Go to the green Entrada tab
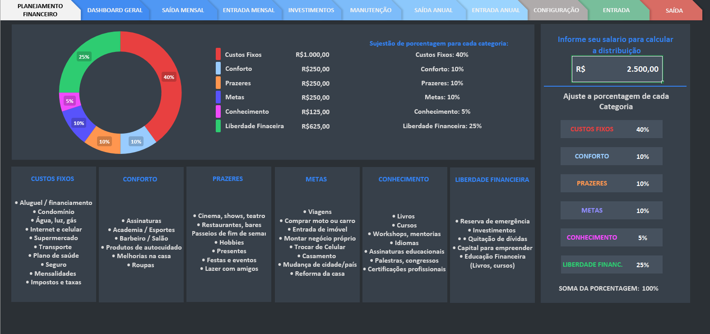710x334 pixels. (x=616, y=10)
